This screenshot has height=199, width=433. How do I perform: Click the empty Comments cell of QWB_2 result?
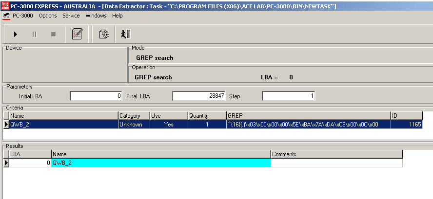336,163
